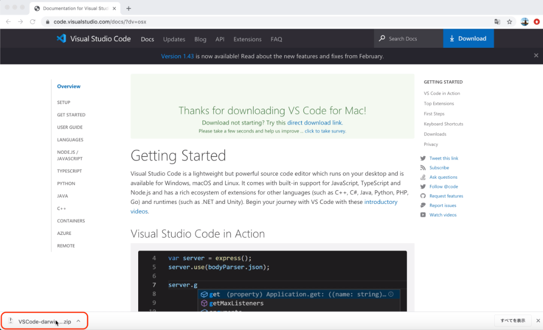The height and width of the screenshot is (330, 543).
Task: Reload the page with the refresh icon
Action: (x=33, y=21)
